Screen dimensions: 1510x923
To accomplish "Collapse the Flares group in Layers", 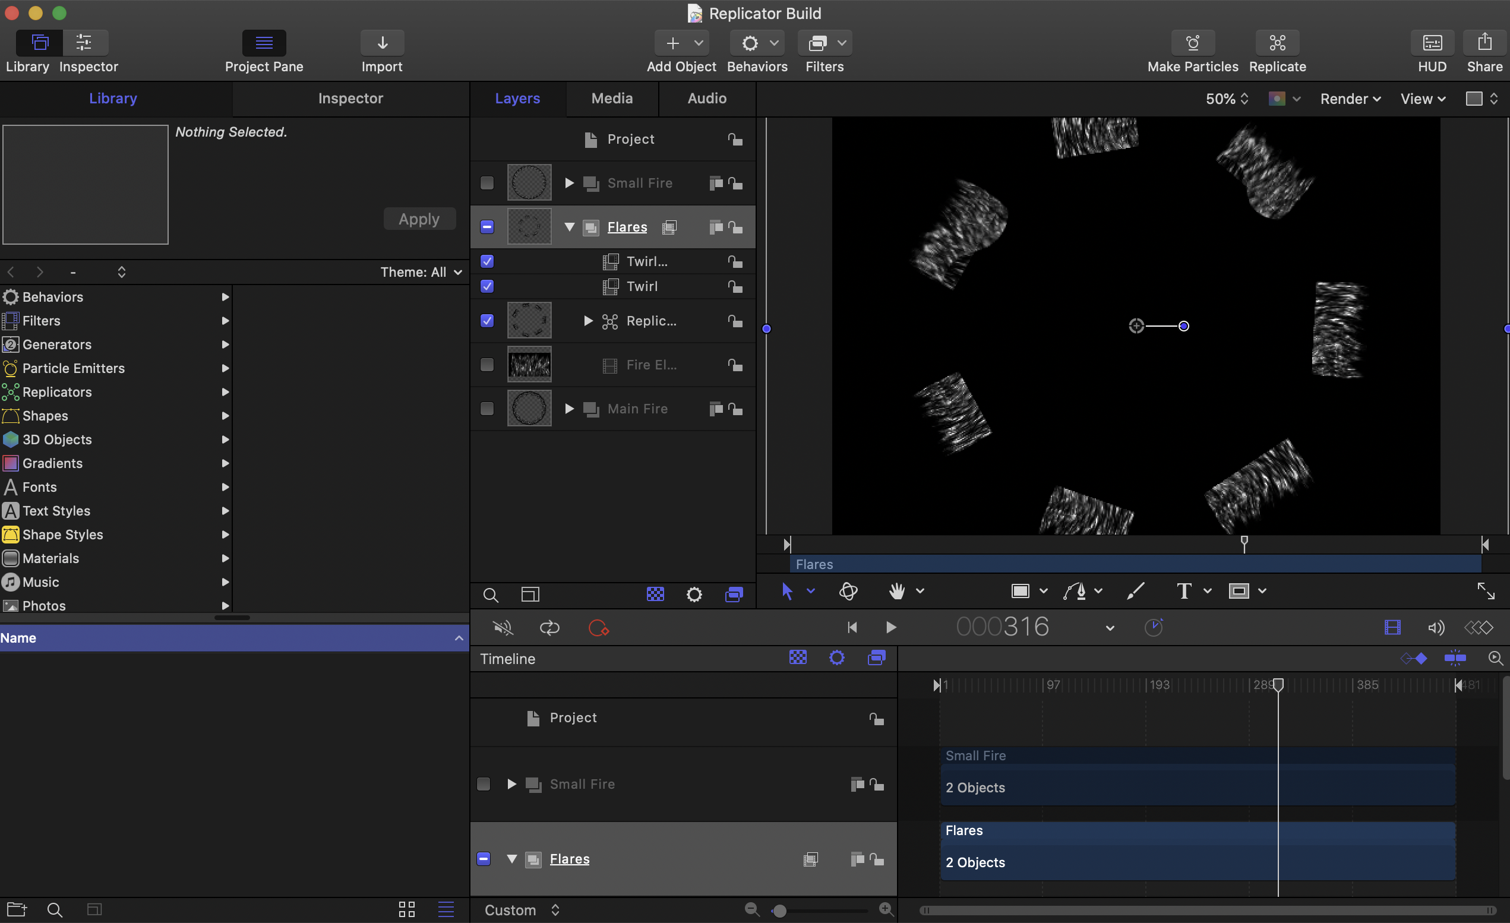I will (568, 227).
